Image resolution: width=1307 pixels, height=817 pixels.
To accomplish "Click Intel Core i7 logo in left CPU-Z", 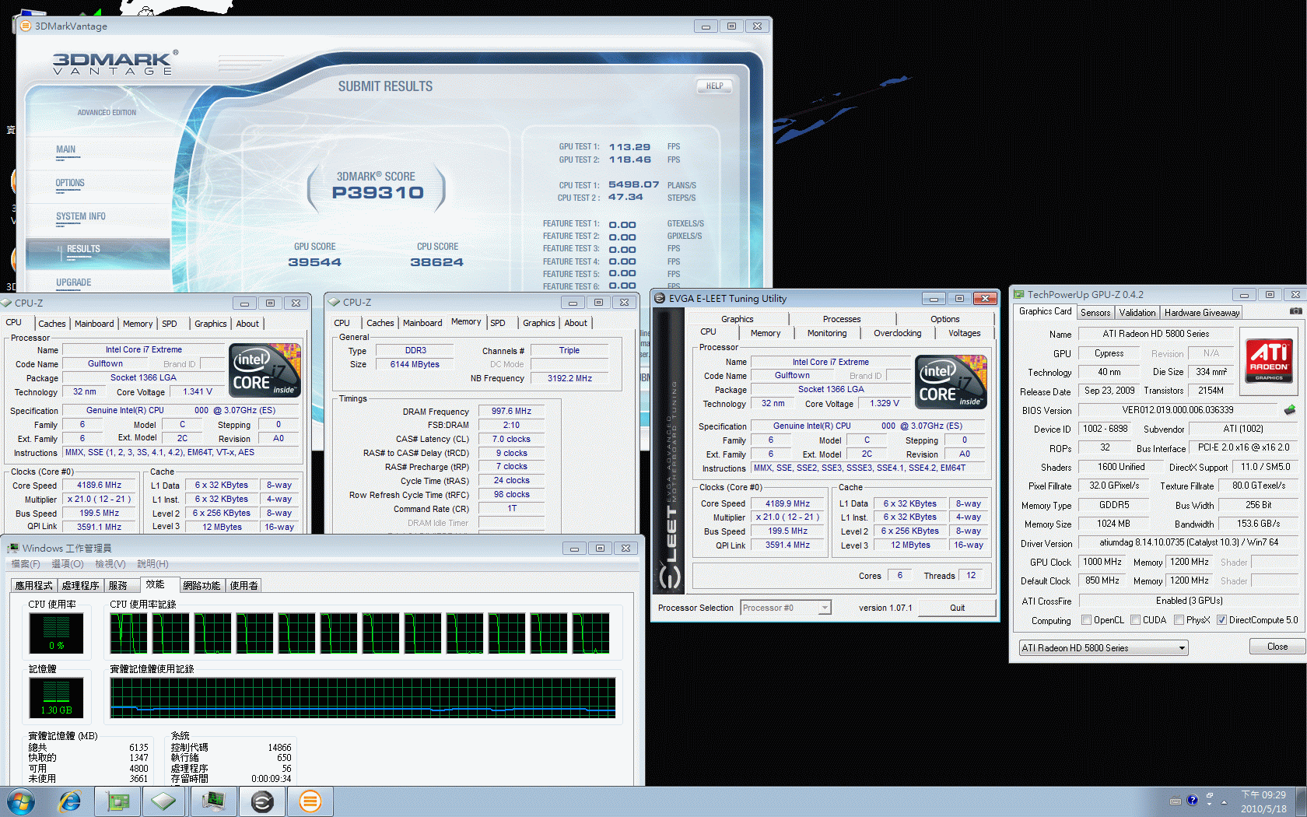I will tap(265, 370).
